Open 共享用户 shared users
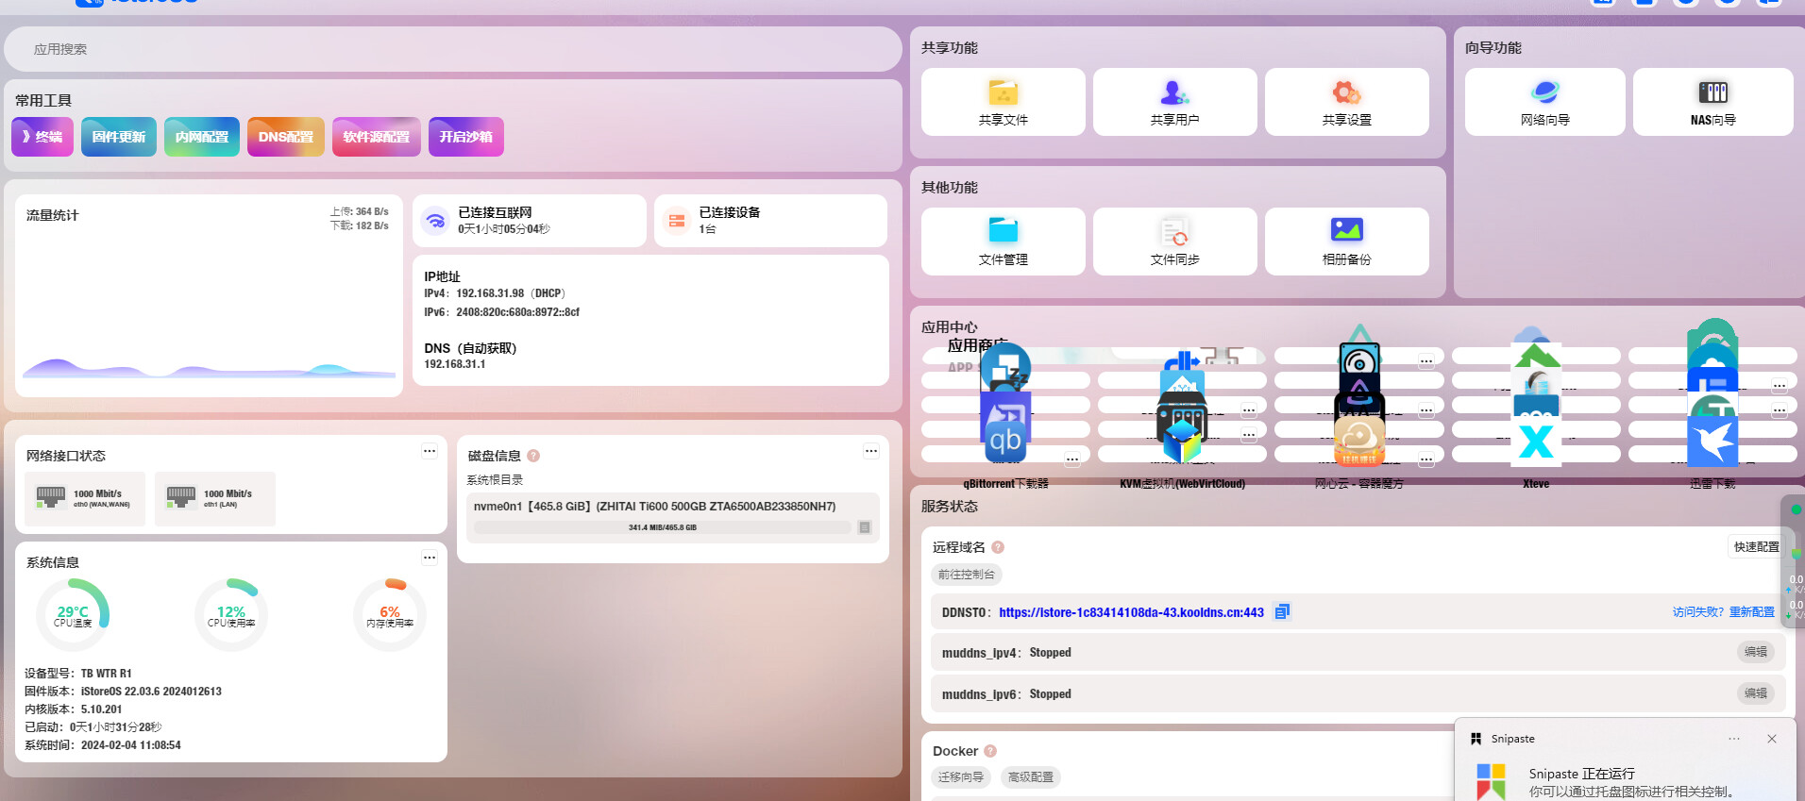 (1174, 102)
